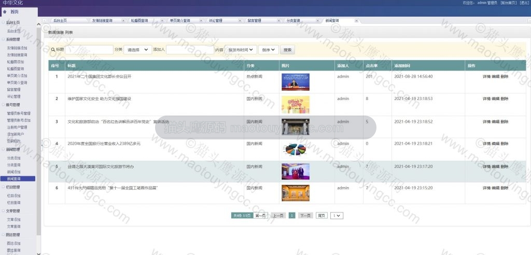
Task: Click 编辑 for 维护国家文化安全 row
Action: coord(495,99)
